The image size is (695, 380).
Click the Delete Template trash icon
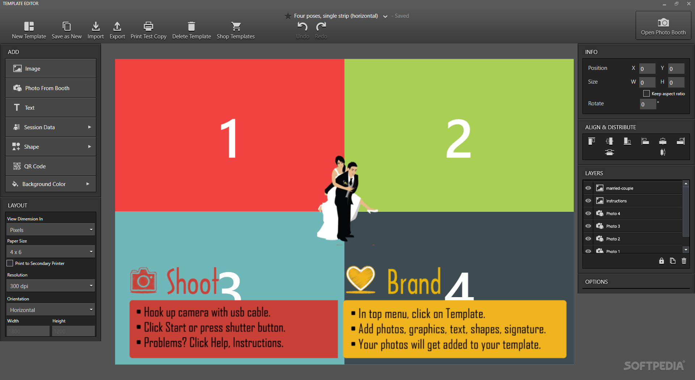tap(191, 26)
